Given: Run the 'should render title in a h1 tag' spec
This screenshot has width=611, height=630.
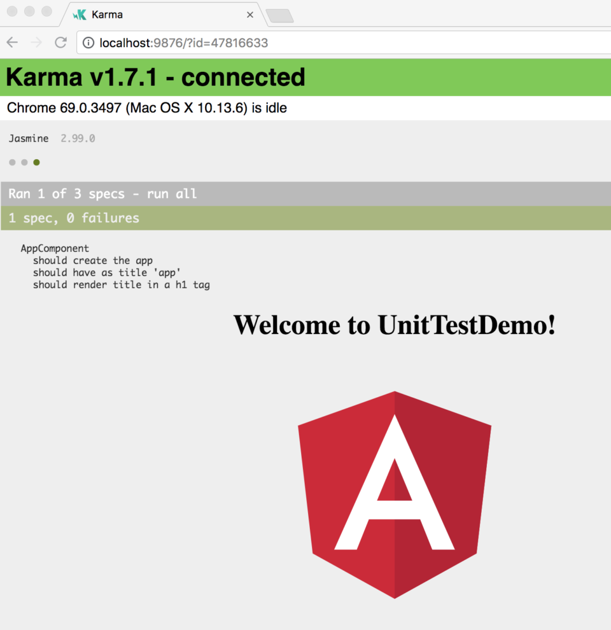Looking at the screenshot, I should tap(121, 284).
